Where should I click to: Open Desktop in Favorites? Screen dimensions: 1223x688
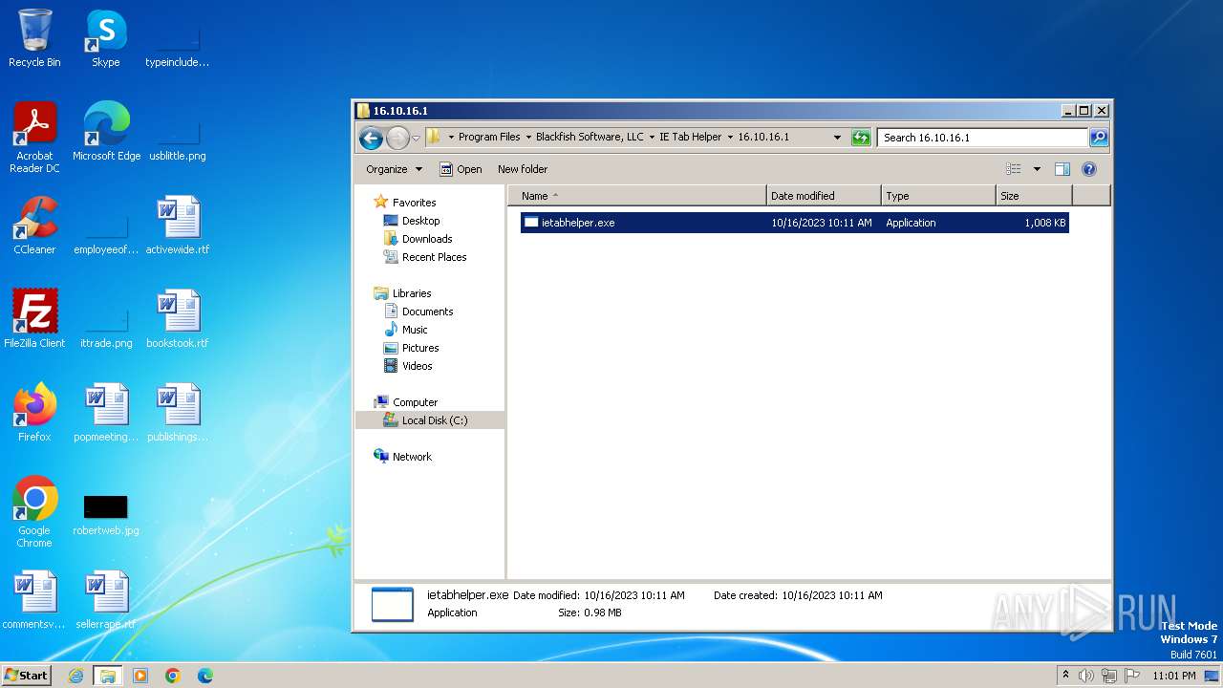420,221
